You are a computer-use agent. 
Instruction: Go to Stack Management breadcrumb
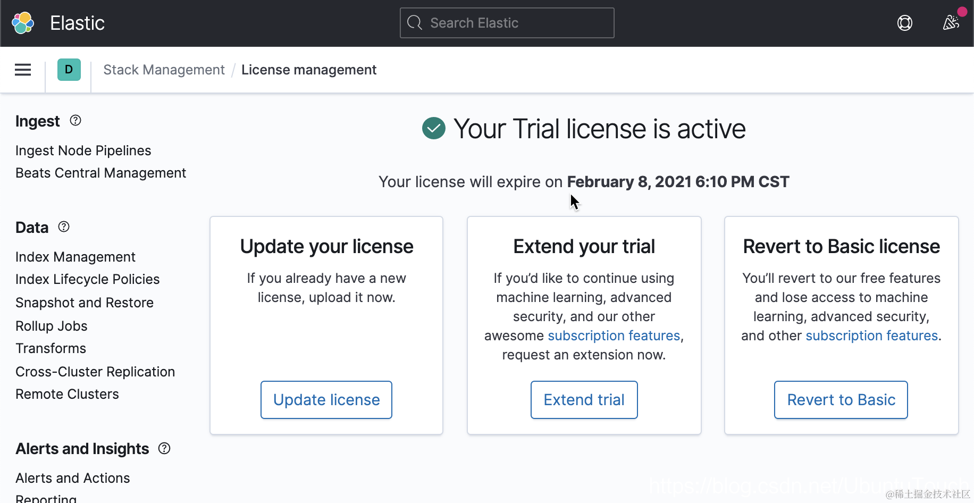click(x=164, y=70)
